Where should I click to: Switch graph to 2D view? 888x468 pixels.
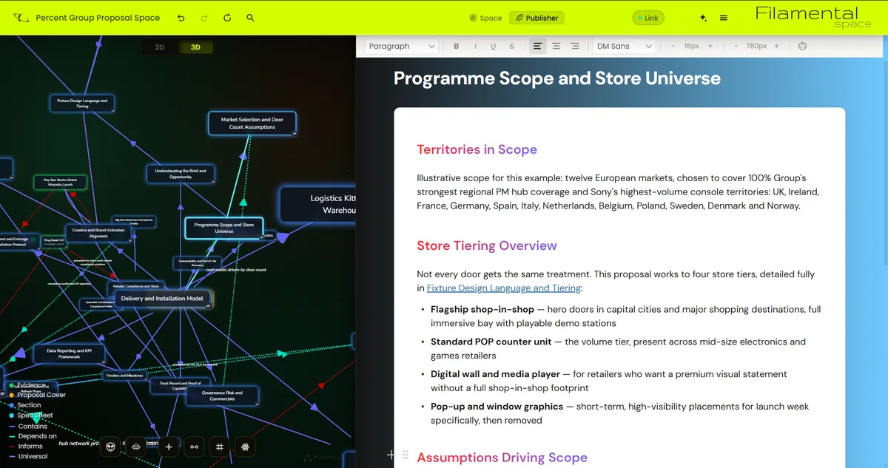[x=160, y=47]
